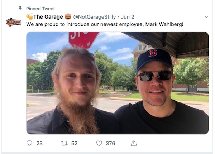
Task: Click the retweet arrows icon
Action: [x=64, y=143]
